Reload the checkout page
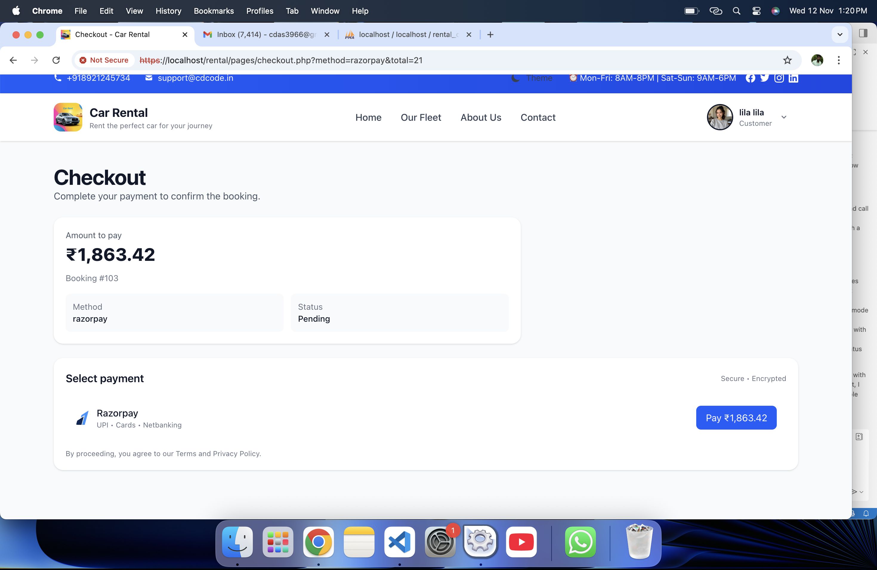This screenshot has height=570, width=877. click(56, 60)
